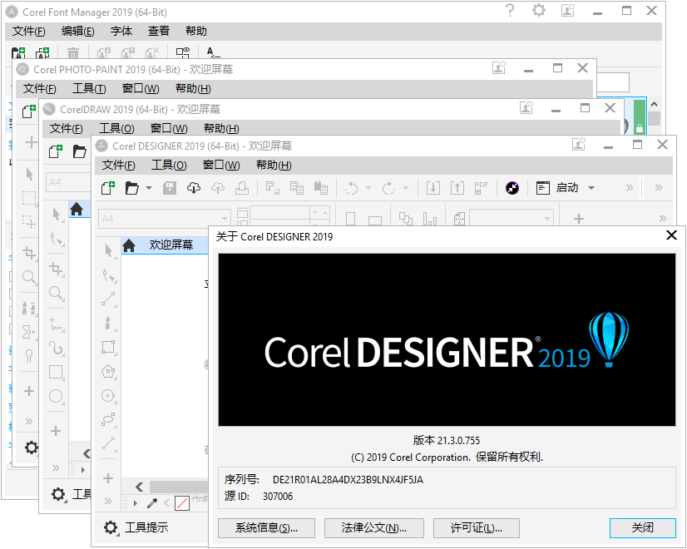Expand DESIGNER standard toolbar overflow chevrons
687x549 pixels.
coord(630,188)
